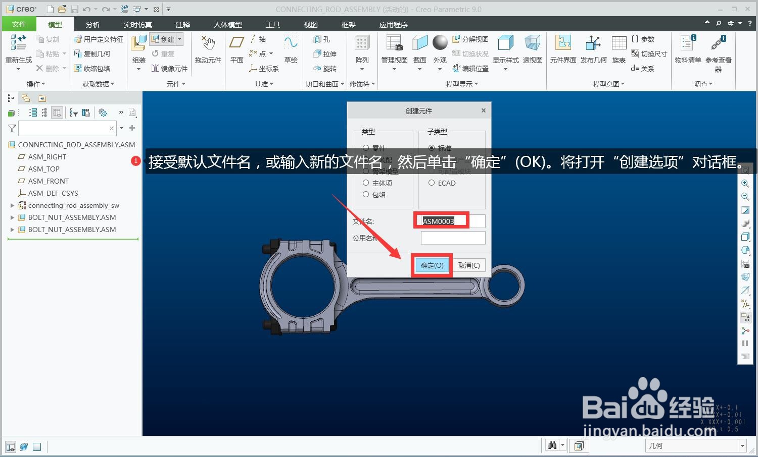The width and height of the screenshot is (758, 457).
Task: Expand the 获取数据 group dropdown
Action: (99, 84)
